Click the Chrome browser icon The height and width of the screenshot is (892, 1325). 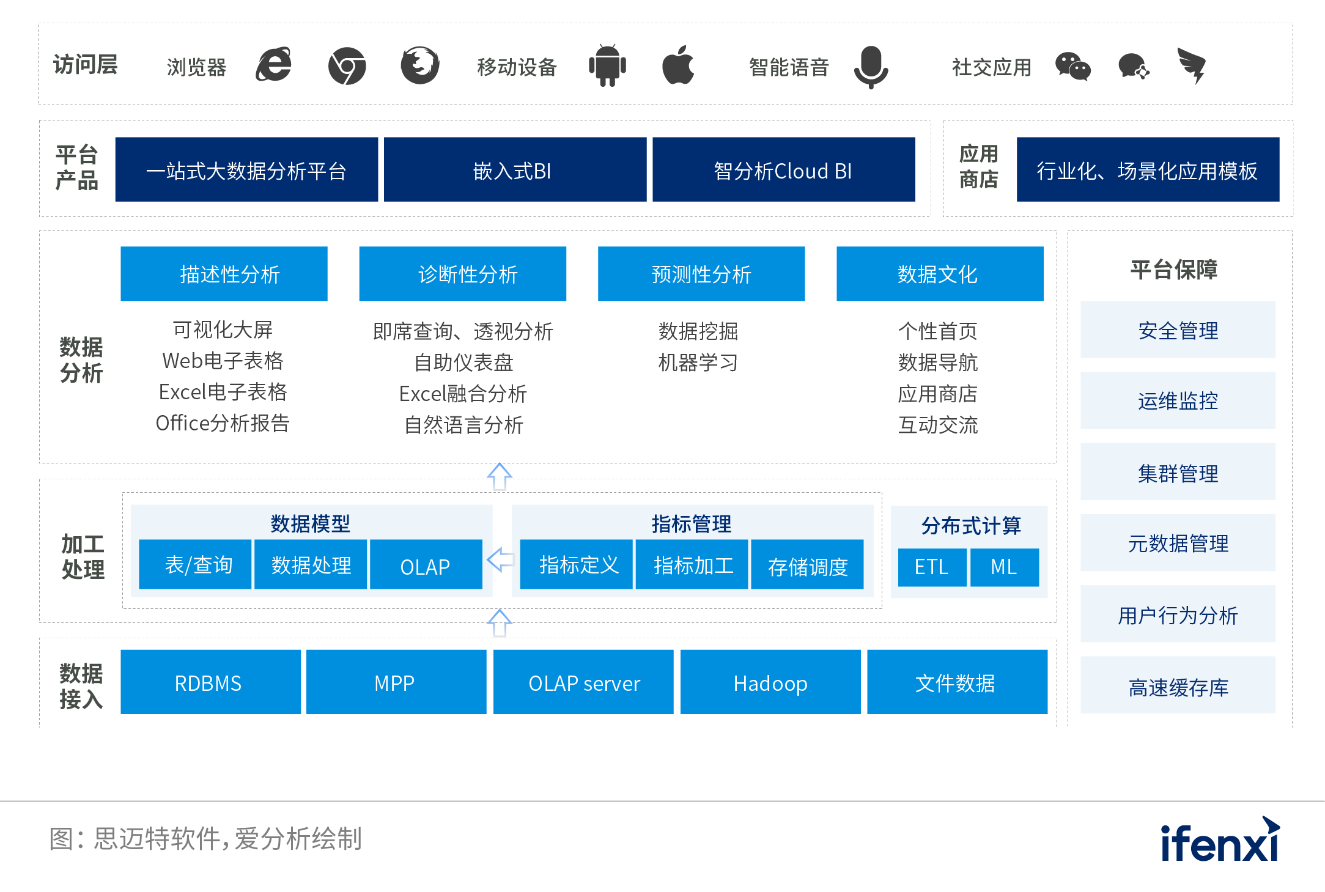346,65
